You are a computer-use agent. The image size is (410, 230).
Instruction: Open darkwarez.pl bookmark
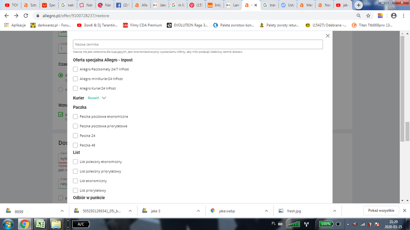(51, 25)
